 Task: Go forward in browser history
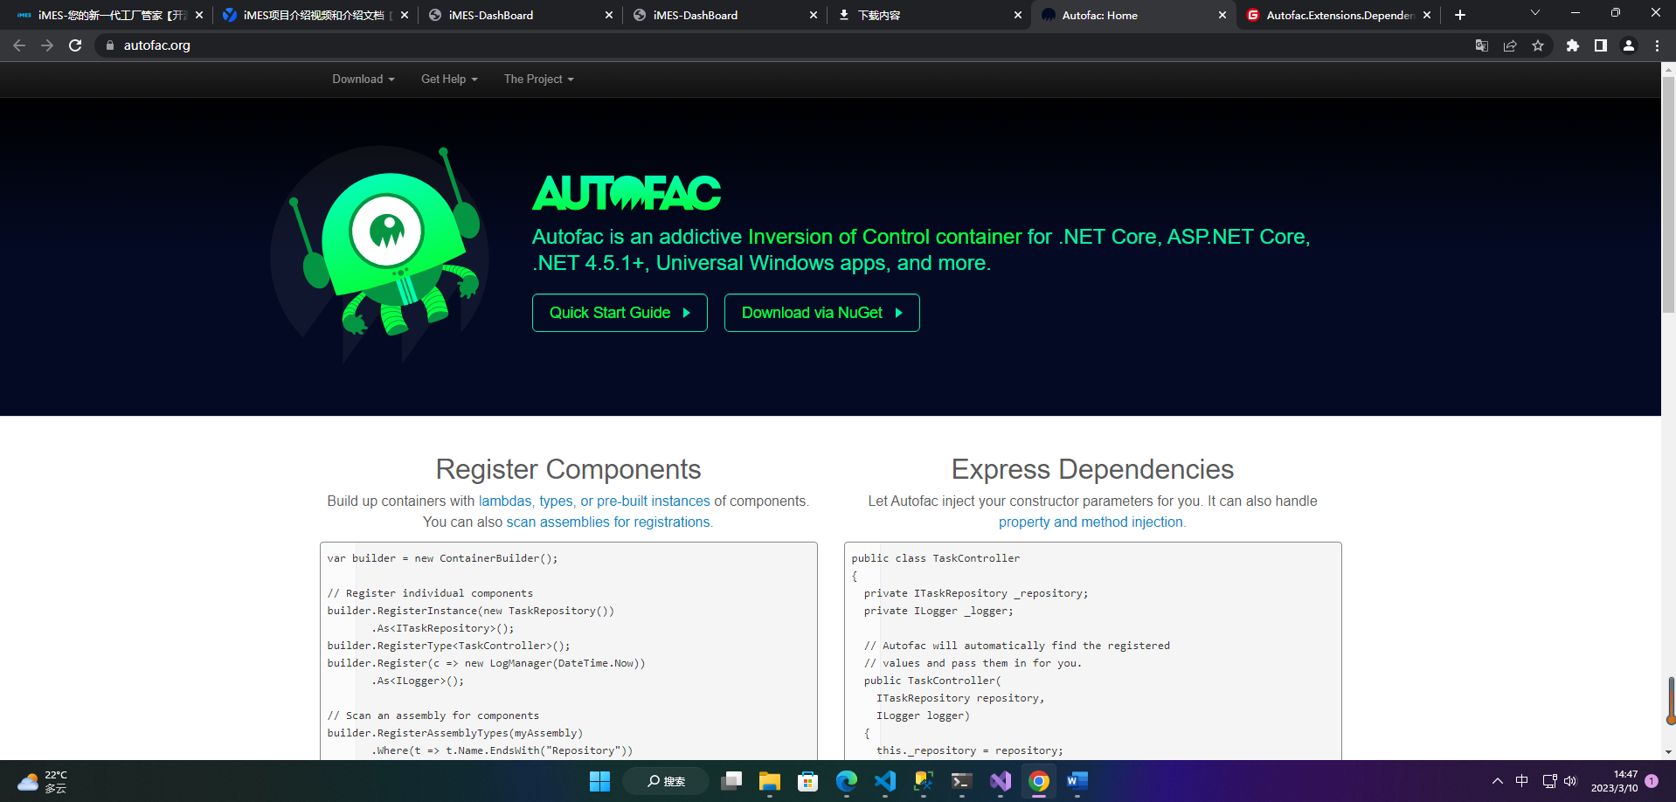coord(47,45)
